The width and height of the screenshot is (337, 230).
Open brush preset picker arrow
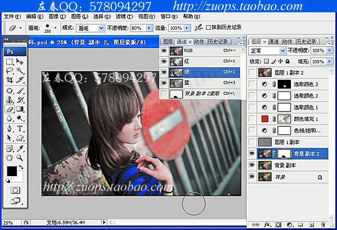point(55,28)
